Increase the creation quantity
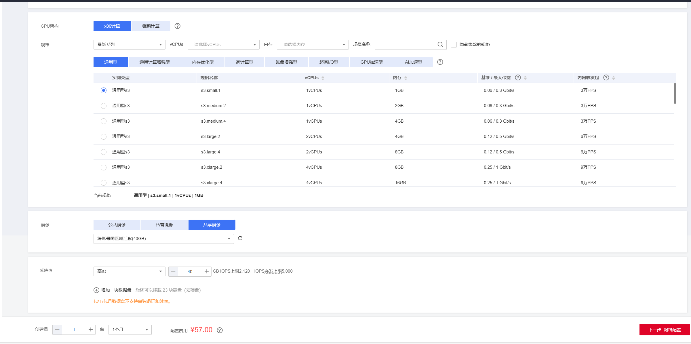 coord(91,330)
